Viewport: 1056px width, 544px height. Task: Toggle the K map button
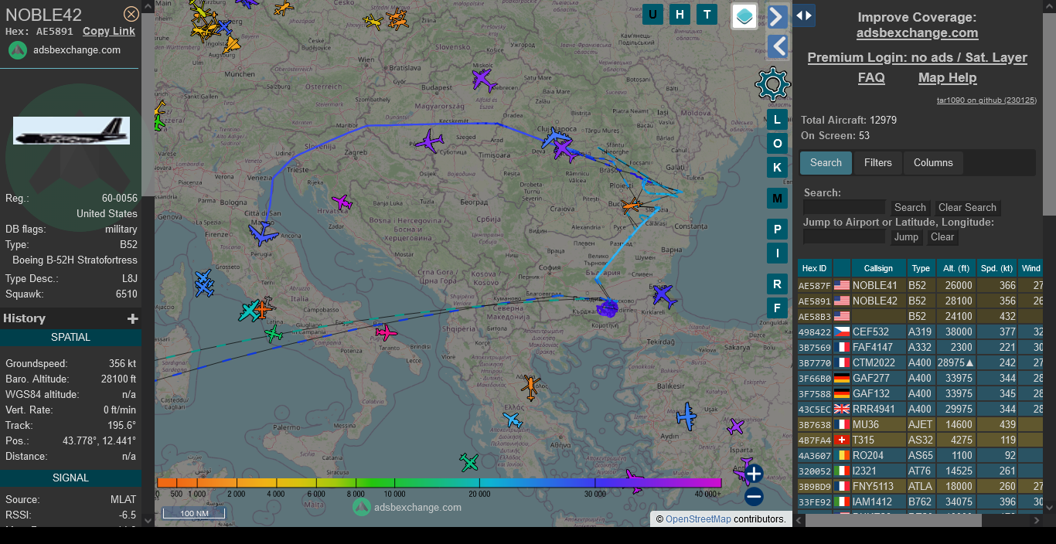[x=778, y=168]
